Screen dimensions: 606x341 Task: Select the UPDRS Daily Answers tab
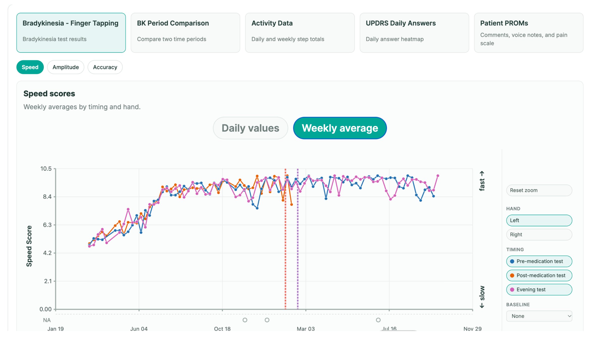(414, 33)
